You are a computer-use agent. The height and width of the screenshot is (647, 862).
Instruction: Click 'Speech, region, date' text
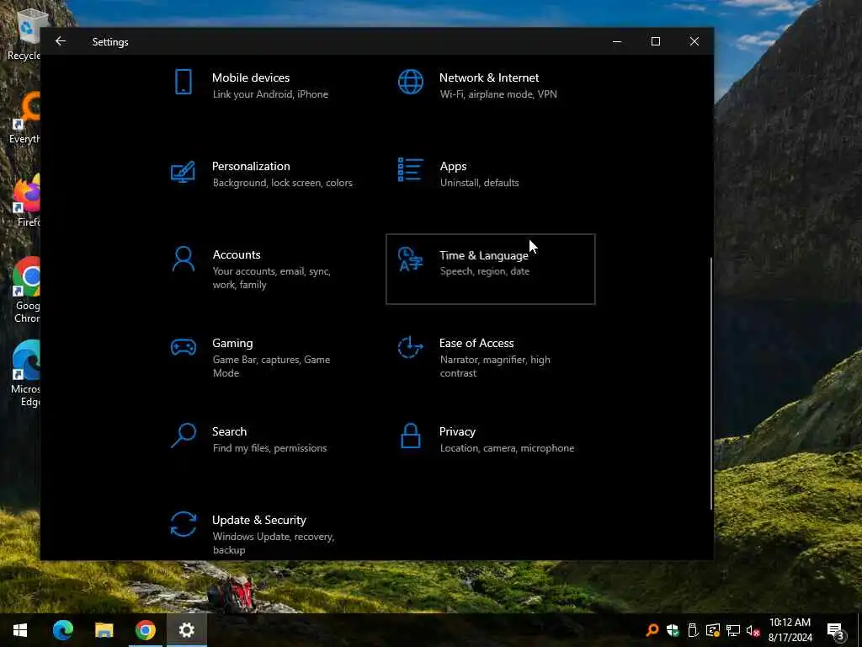[485, 271]
